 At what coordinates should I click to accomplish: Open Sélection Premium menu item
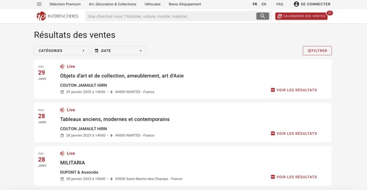(65, 4)
